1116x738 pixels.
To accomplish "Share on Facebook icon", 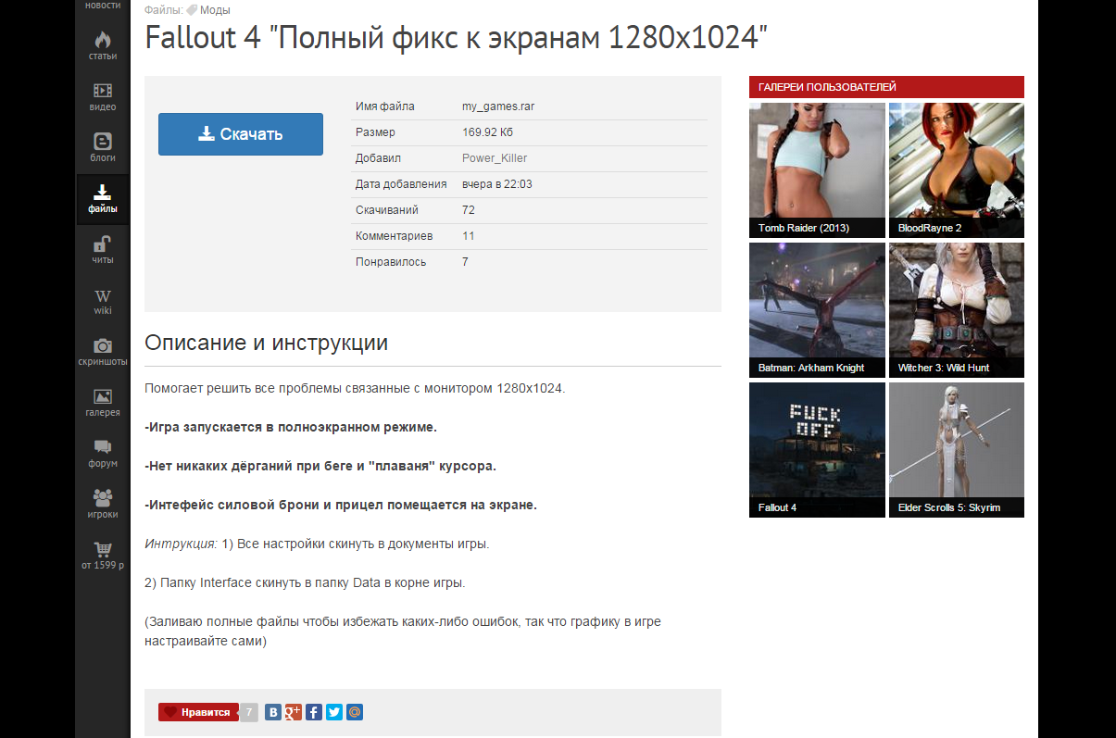I will tap(314, 712).
